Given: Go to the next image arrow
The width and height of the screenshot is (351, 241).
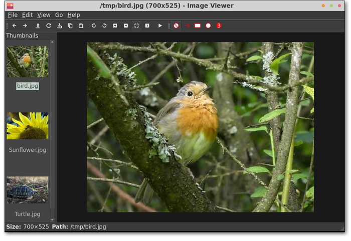Looking at the screenshot, I should tap(25, 26).
